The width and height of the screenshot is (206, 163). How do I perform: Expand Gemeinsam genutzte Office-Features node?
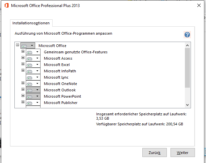[23, 51]
